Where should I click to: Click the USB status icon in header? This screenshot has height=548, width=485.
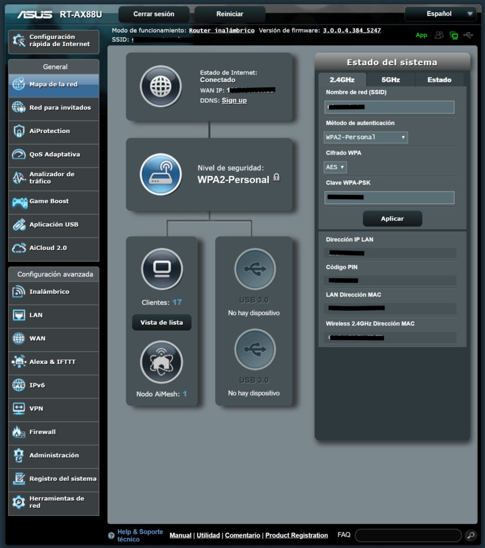[469, 35]
